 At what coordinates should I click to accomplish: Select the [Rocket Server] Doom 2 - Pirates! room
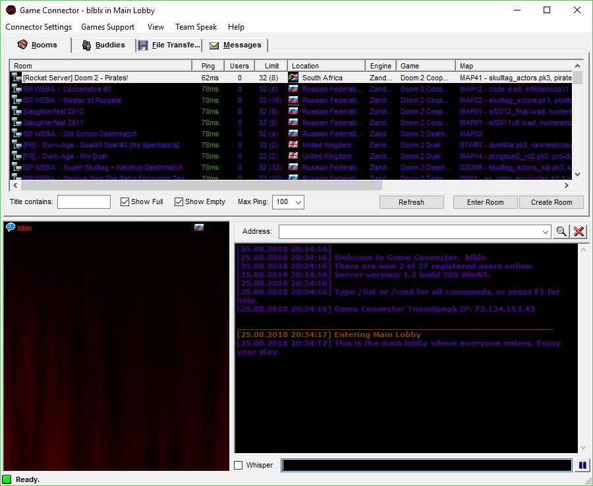291,78
